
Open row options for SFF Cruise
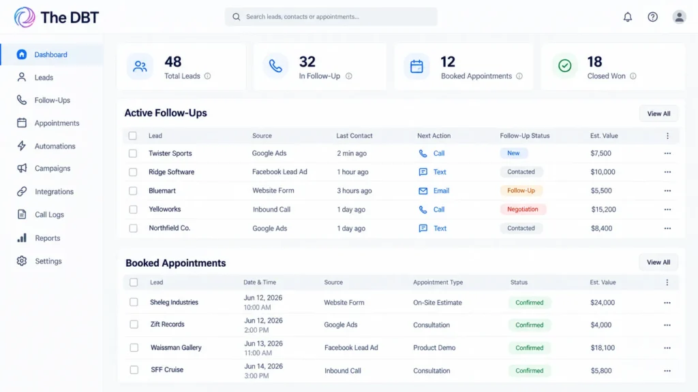[x=667, y=371]
